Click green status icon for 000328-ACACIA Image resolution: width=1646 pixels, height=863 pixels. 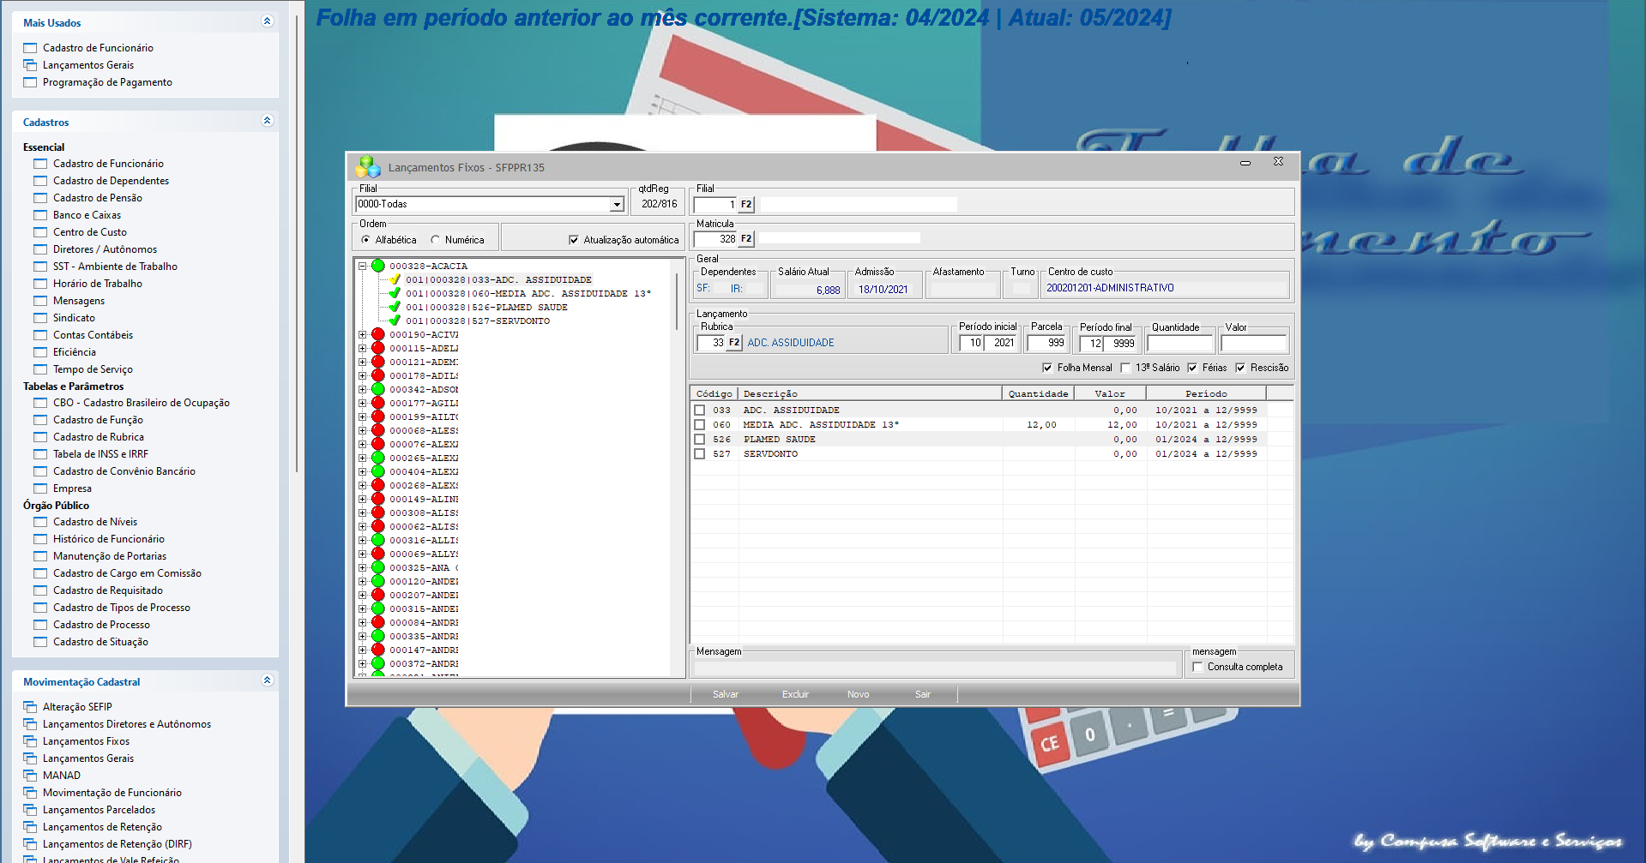[x=377, y=266]
